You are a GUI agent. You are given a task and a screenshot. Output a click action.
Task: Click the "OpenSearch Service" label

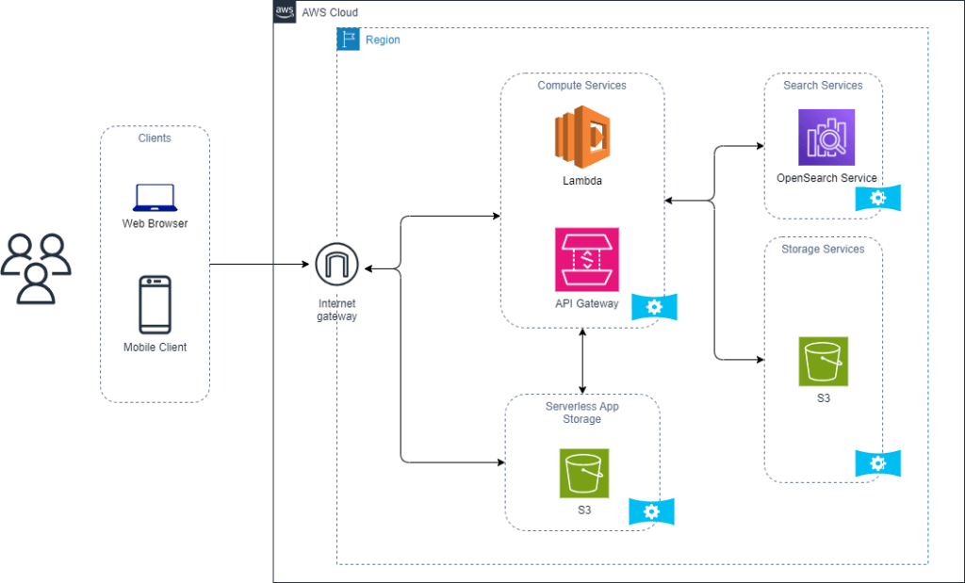click(826, 178)
